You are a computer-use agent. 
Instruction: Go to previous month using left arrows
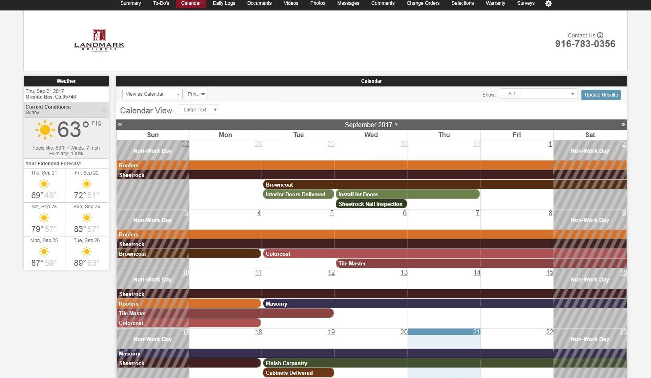tap(120, 125)
